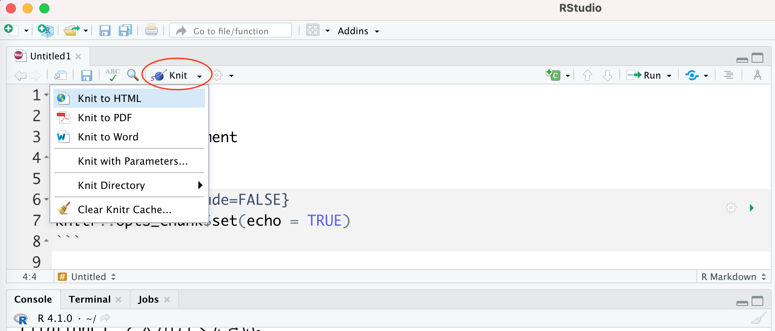
Task: Collapse code fold at line 6
Action: 46,199
